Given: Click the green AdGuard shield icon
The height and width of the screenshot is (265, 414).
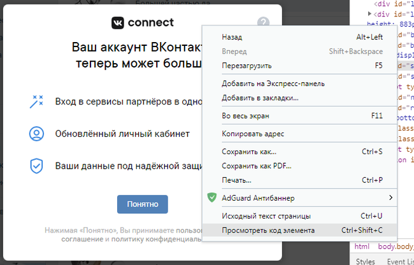Looking at the screenshot, I should [x=212, y=197].
